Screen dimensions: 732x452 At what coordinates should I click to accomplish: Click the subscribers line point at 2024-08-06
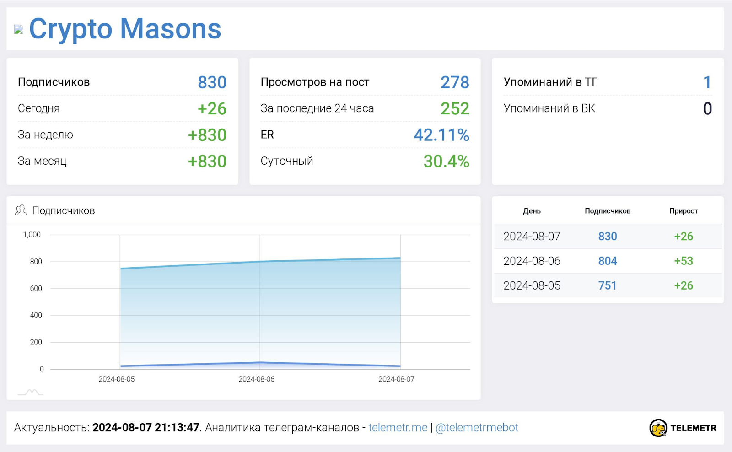(260, 261)
